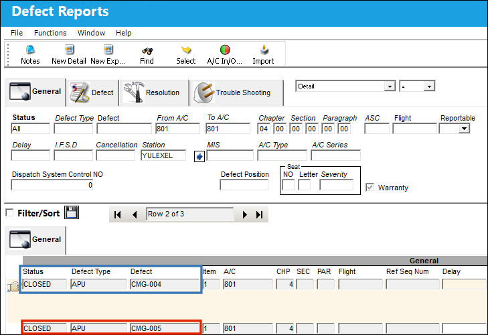Expand the Detail dropdown
The height and width of the screenshot is (335, 488).
[390, 86]
